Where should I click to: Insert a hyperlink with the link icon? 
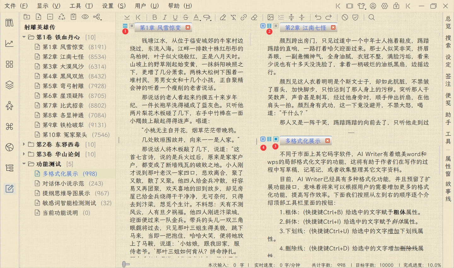click(244, 17)
